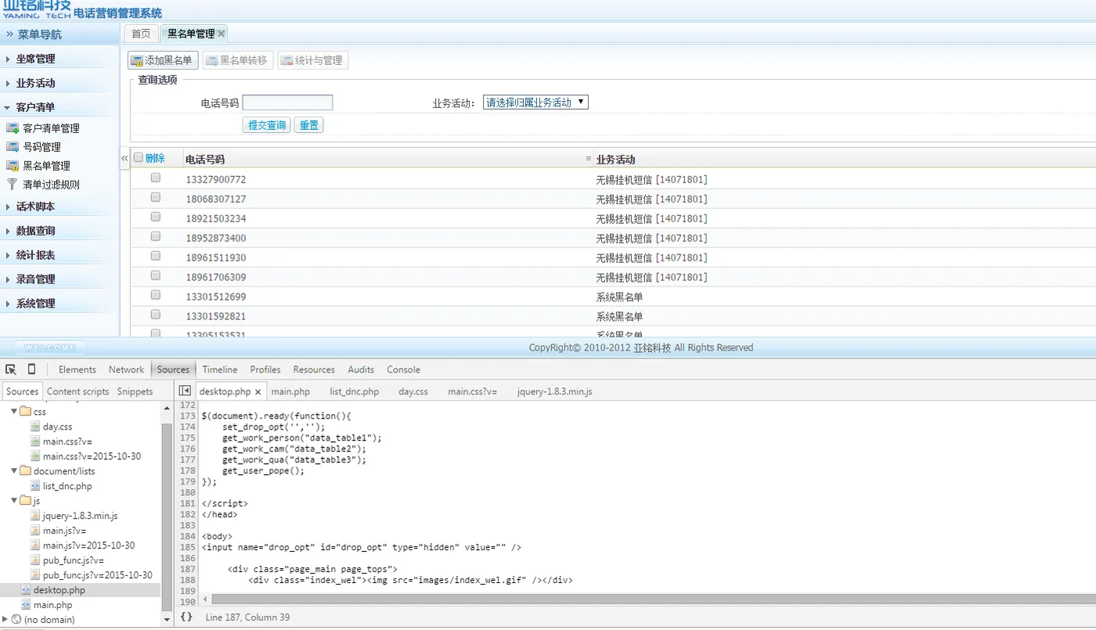
Task: Close the 黑名单管理 tab with its X
Action: [x=222, y=34]
